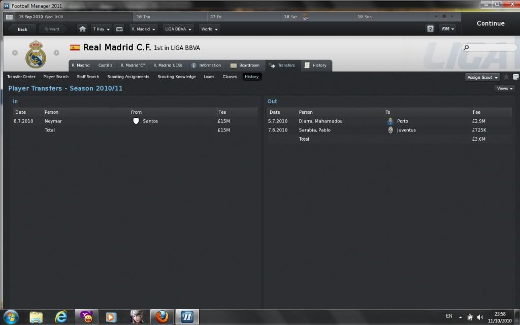The width and height of the screenshot is (520, 325).
Task: Click the Real Madrid club crest
Action: [x=36, y=54]
